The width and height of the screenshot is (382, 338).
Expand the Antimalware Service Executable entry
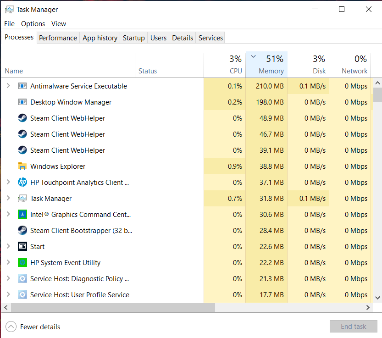8,86
